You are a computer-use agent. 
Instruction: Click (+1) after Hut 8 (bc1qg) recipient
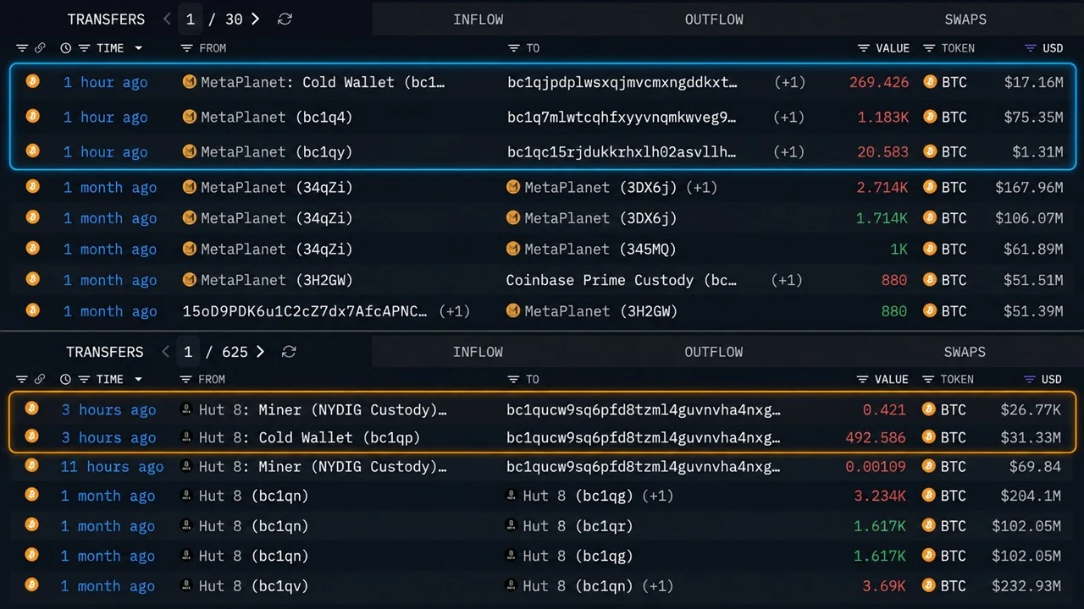click(x=657, y=496)
